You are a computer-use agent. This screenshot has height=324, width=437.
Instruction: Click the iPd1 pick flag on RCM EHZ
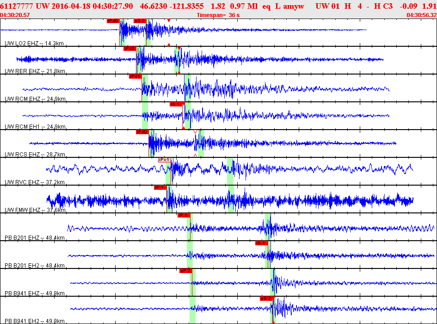pos(135,76)
